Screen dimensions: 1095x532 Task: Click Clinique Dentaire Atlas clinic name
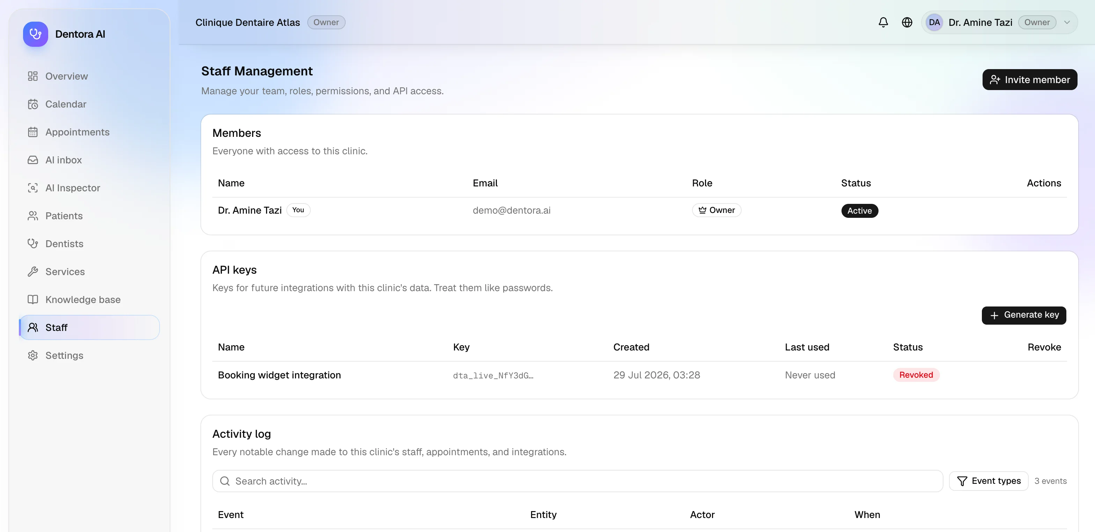point(248,23)
